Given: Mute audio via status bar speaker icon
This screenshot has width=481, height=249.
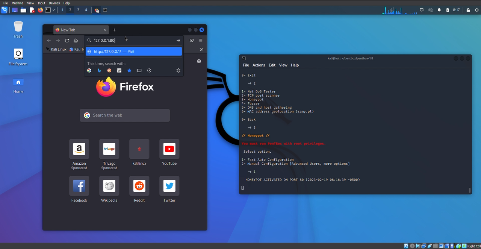Looking at the screenshot, I should tap(417, 246).
